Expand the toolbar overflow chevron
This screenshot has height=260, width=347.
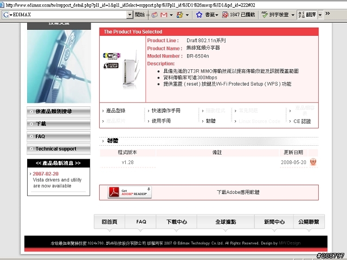[x=327, y=14]
